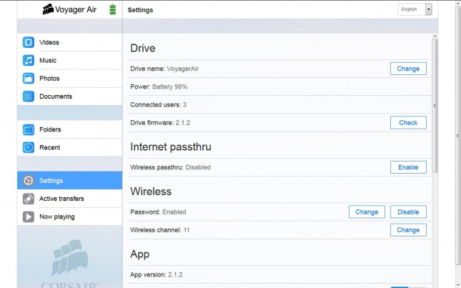Click the Active transfers icon
Screen dimensions: 461x288
28,199
